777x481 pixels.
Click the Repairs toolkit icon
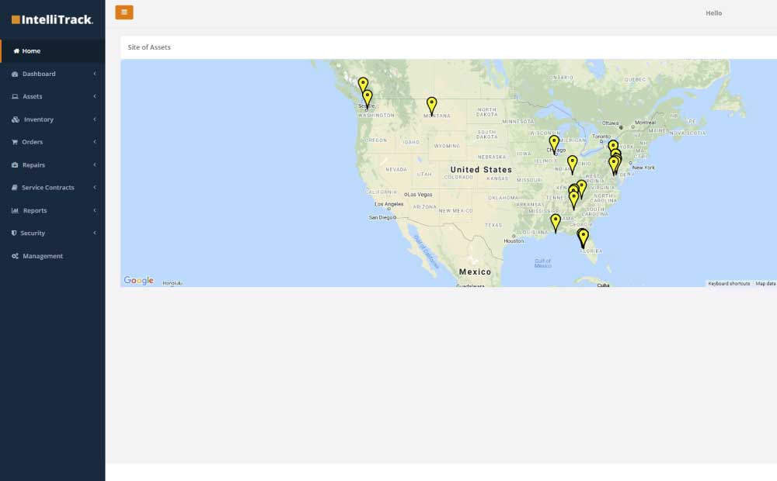[15, 165]
